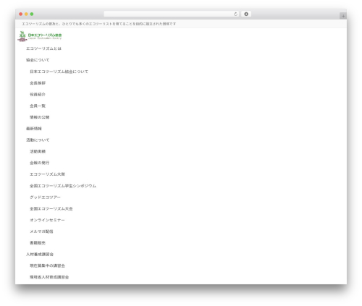The height and width of the screenshot is (306, 362).
Task: Open 会報の発行 submenu link
Action: click(40, 163)
